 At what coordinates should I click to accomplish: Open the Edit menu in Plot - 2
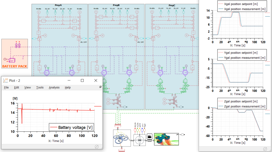(x=16, y=87)
